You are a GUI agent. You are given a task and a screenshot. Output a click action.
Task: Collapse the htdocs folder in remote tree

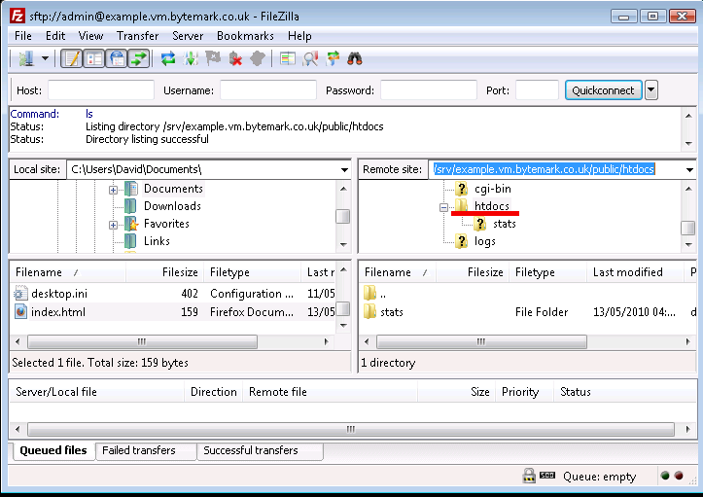coord(443,207)
